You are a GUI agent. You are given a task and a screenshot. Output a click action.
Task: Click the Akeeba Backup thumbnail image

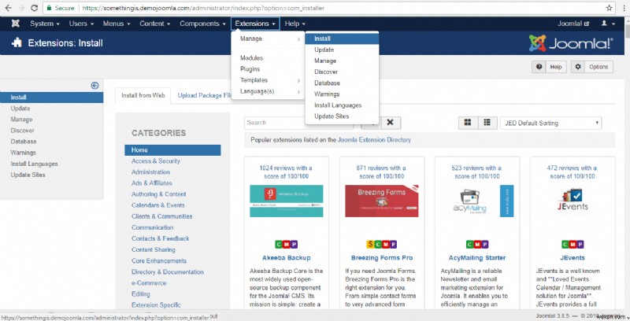tap(286, 201)
